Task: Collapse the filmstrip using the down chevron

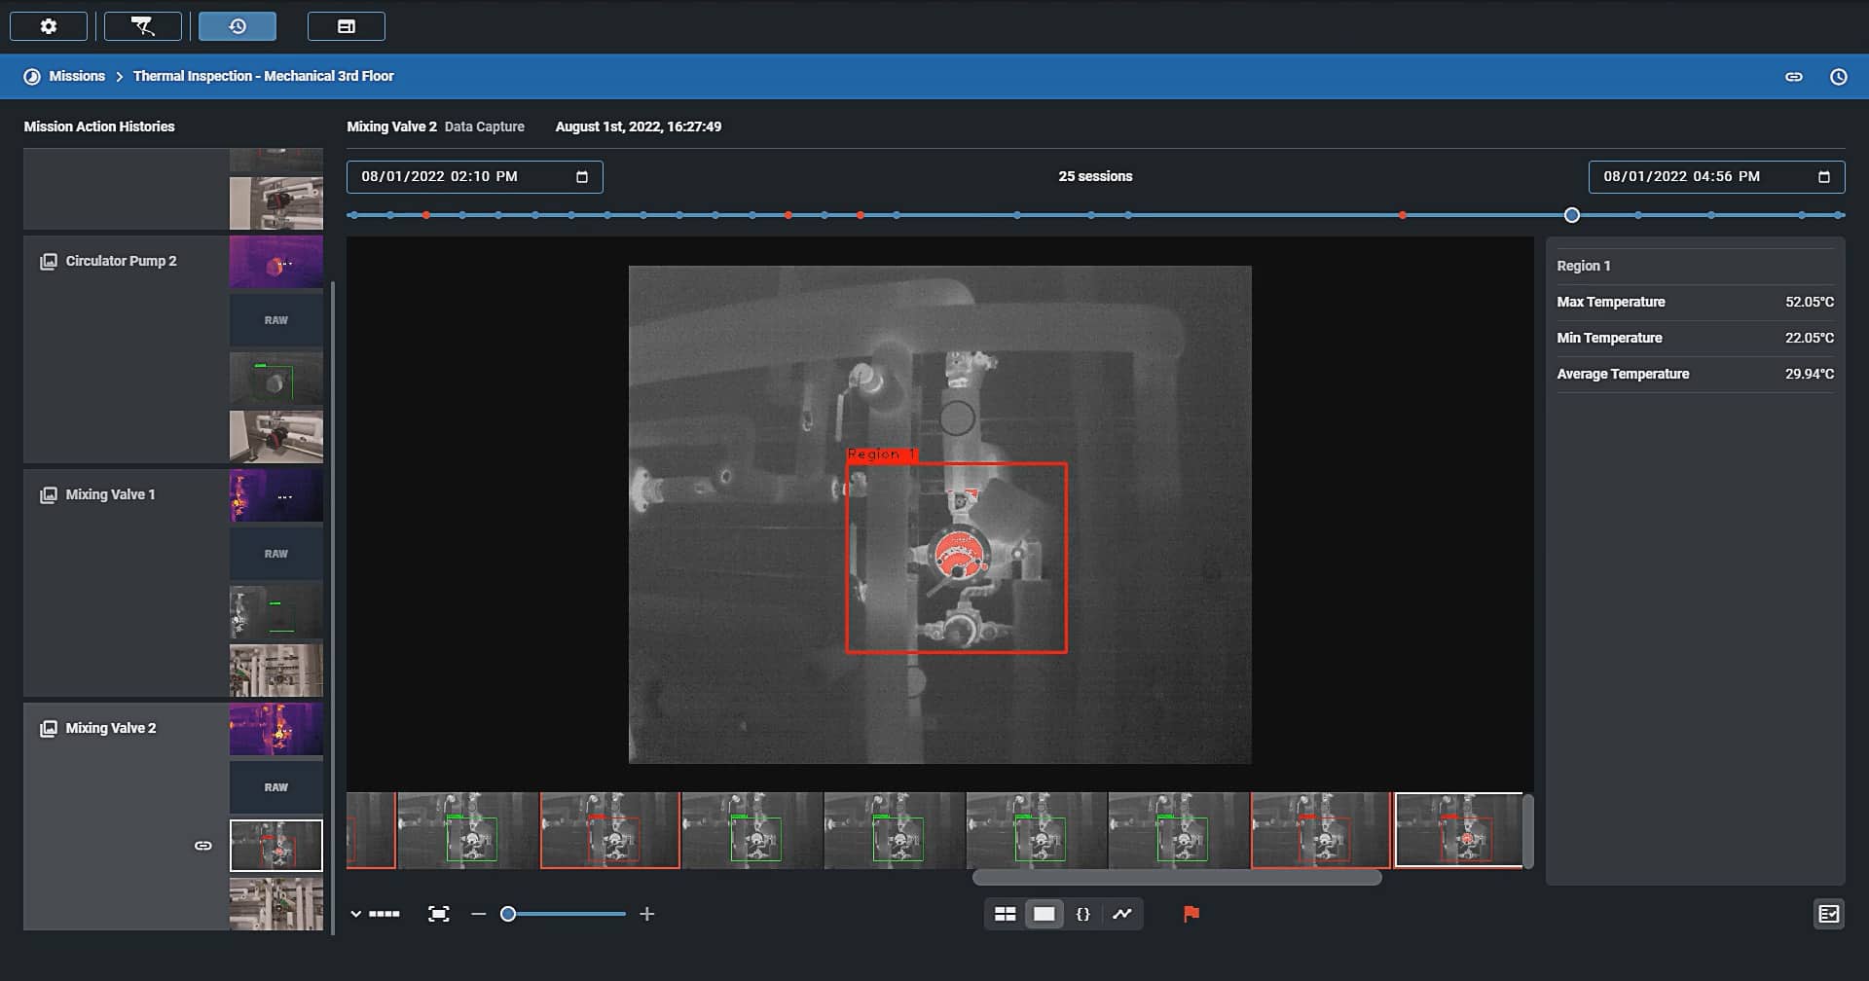Action: (356, 913)
